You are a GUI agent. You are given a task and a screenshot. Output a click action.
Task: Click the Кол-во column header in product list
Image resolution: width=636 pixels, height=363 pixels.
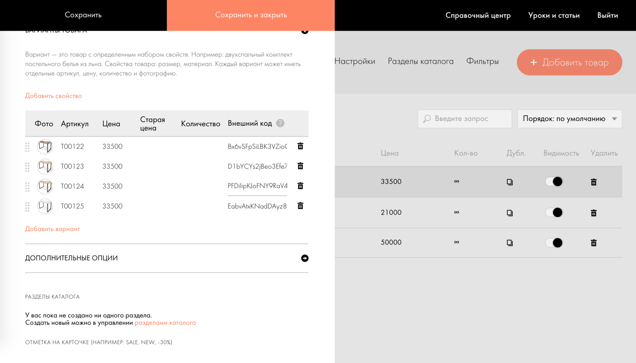pos(466,153)
